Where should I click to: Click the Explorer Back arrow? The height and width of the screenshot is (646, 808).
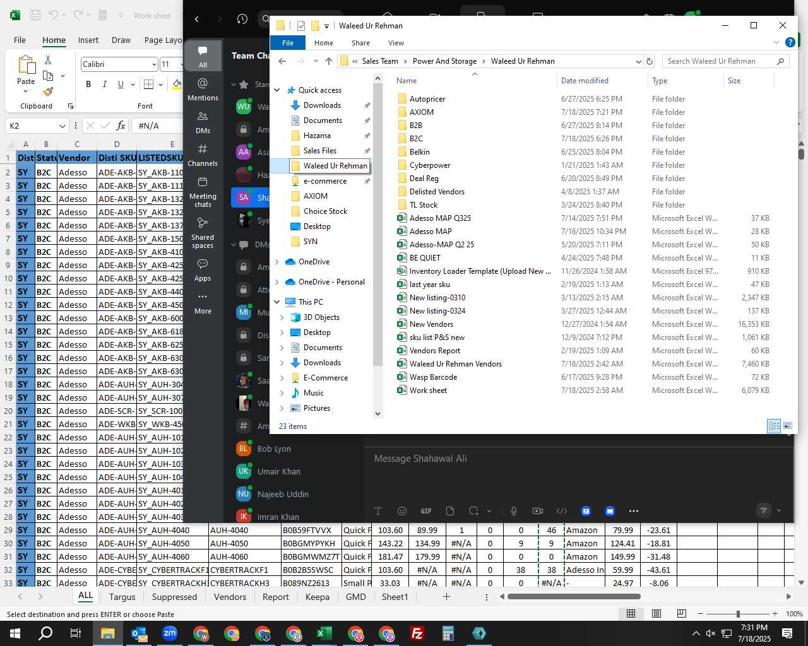pyautogui.click(x=282, y=61)
